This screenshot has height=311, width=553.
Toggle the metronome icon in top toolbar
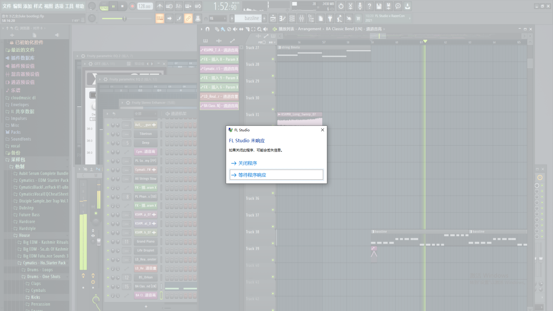coord(160,6)
